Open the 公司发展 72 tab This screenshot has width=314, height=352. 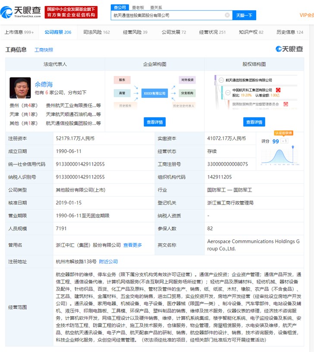174,32
